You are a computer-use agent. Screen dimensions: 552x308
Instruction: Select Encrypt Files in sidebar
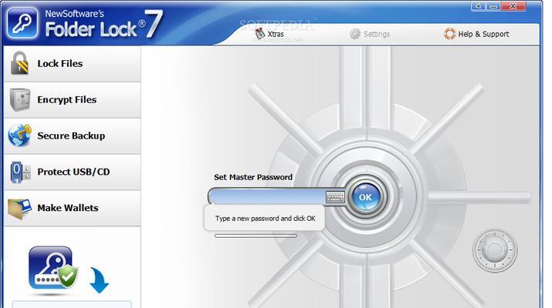click(x=73, y=100)
